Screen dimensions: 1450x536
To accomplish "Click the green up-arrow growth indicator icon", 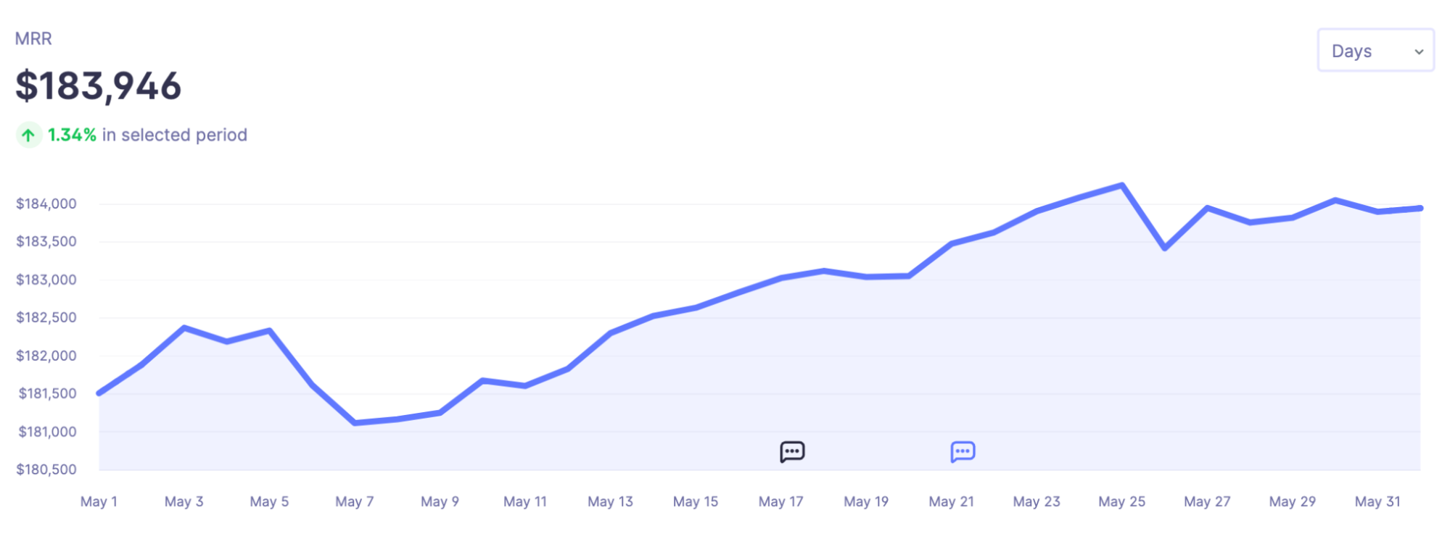I will [x=28, y=135].
